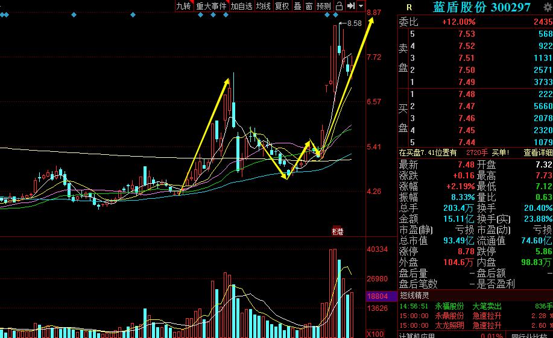Click the 内盘 98.83万 value
Screen dimensions: 553x338
point(536,262)
